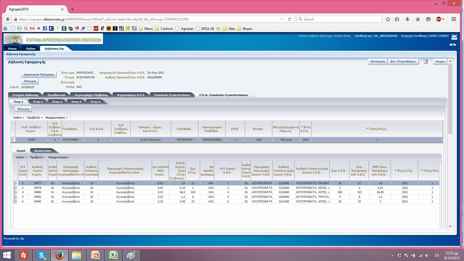Open the Στοιχεία Δήλωσης tab
The width and height of the screenshot is (464, 261).
(x=26, y=95)
